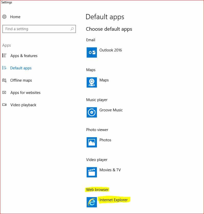Change default photo viewer Photos
This screenshot has width=204, height=214.
point(105,140)
